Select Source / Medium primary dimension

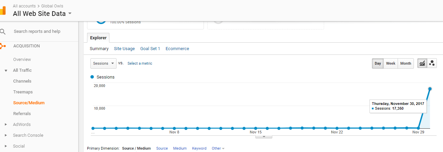coord(136,148)
